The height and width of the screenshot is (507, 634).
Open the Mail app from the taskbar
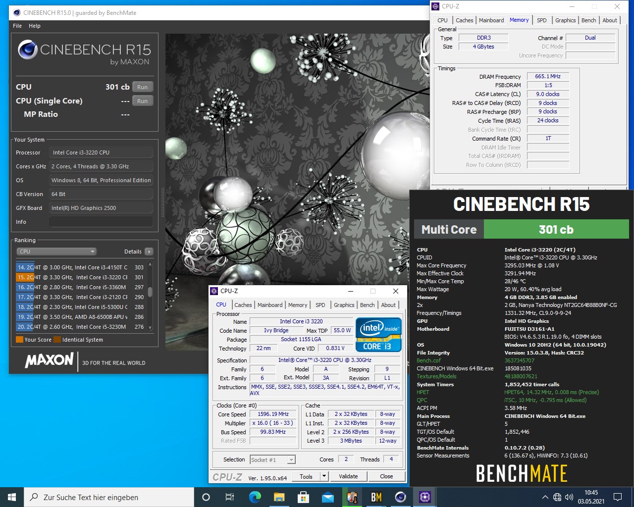[x=327, y=497]
